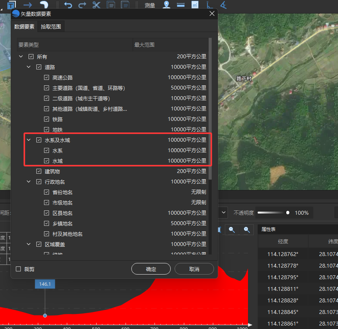This screenshot has width=338, height=329.
Task: Uncheck the 高速公路 checkbox
Action: [47, 77]
